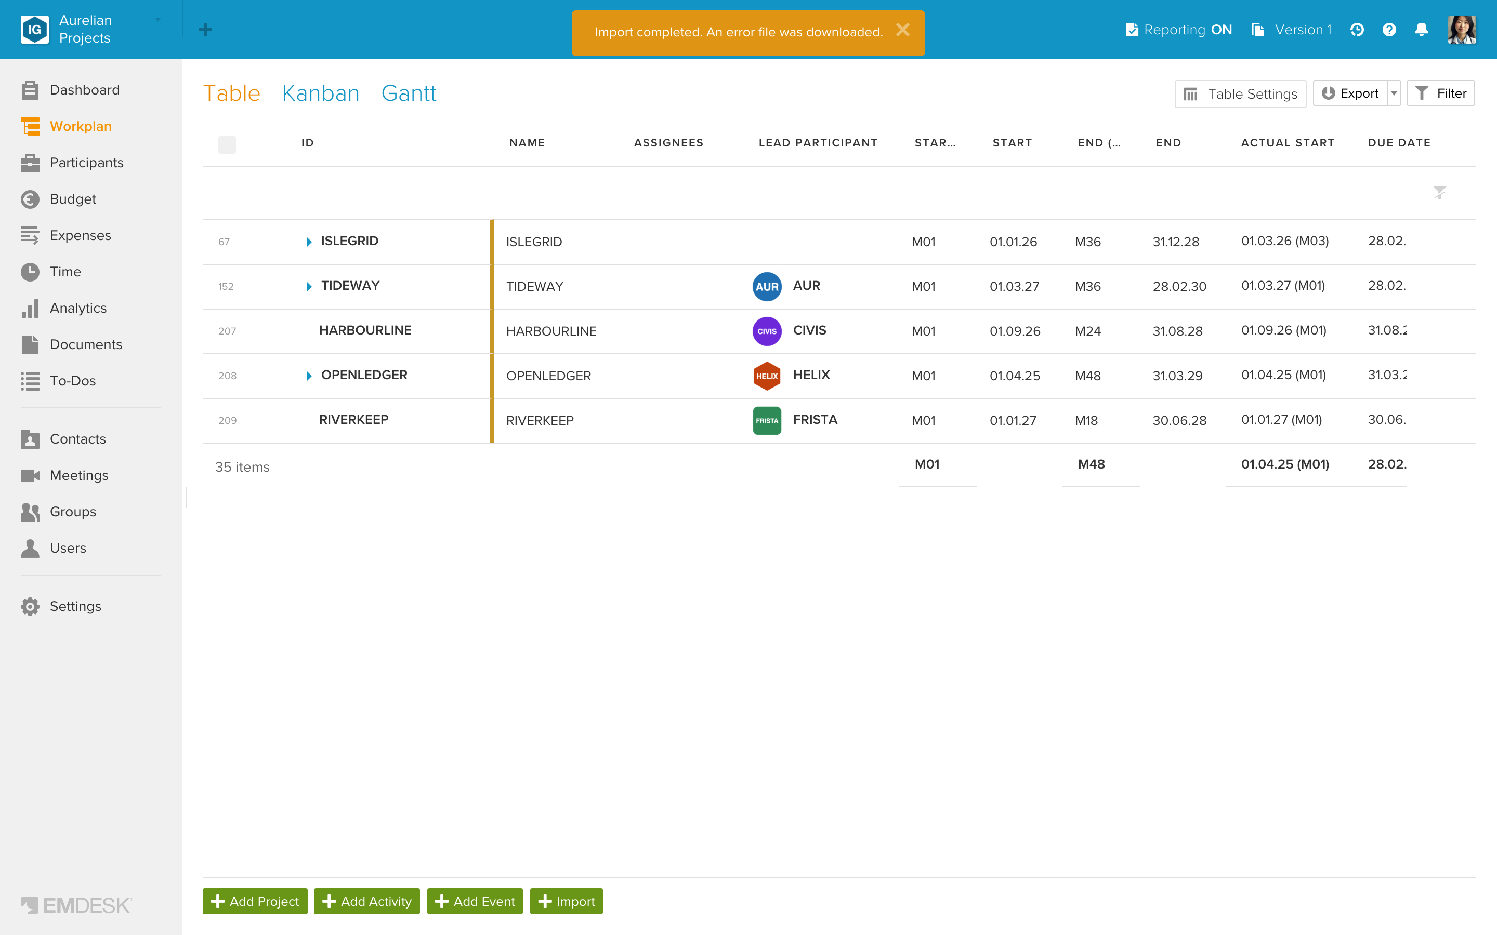Open Table Settings
Screen dimensions: 1497x935
(1240, 94)
